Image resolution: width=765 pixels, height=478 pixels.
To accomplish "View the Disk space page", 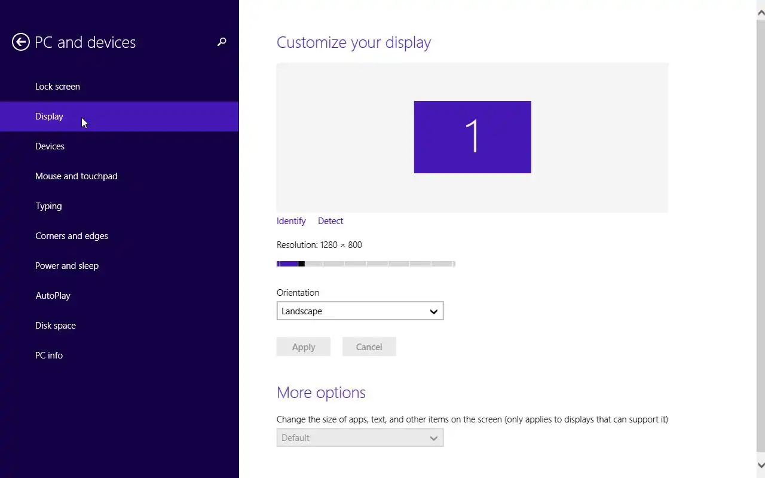I will coord(120,326).
